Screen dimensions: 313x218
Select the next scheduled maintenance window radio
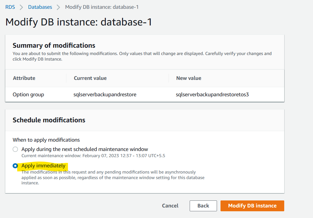point(15,149)
